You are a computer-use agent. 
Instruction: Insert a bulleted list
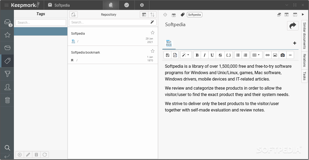(x=238, y=55)
